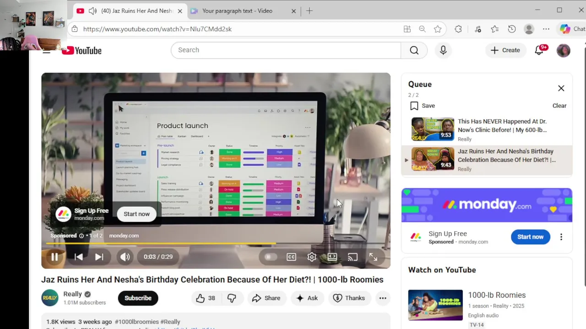The width and height of the screenshot is (586, 329).
Task: Like this video
Action: pos(206,298)
